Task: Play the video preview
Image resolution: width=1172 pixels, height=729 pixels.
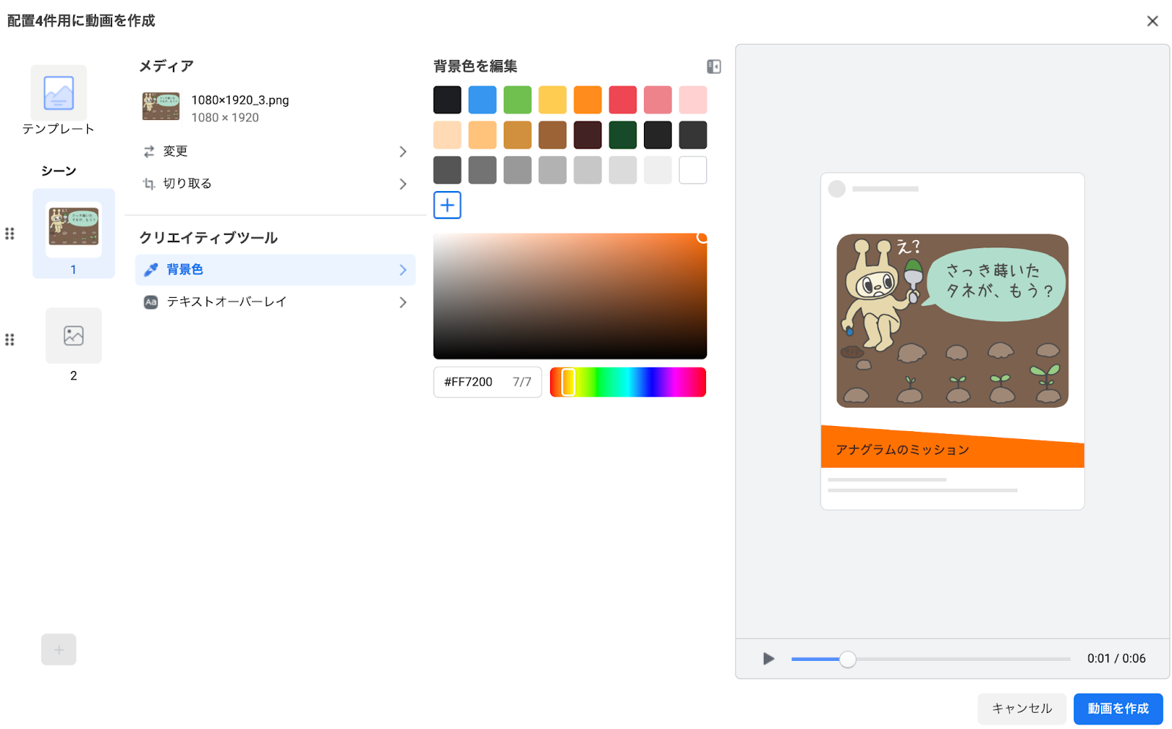Action: click(768, 659)
